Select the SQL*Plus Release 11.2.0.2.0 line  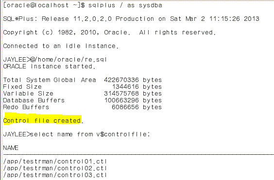point(131,19)
